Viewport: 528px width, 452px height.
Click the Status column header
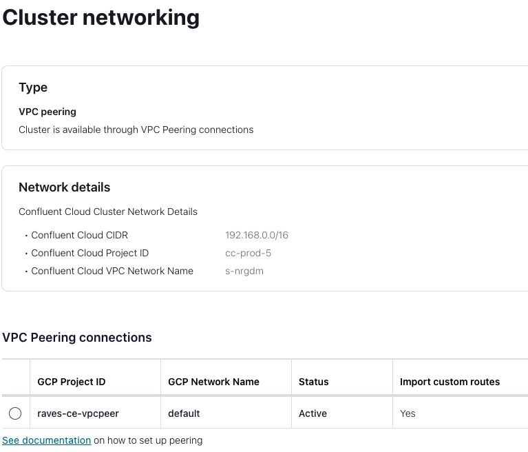[314, 382]
